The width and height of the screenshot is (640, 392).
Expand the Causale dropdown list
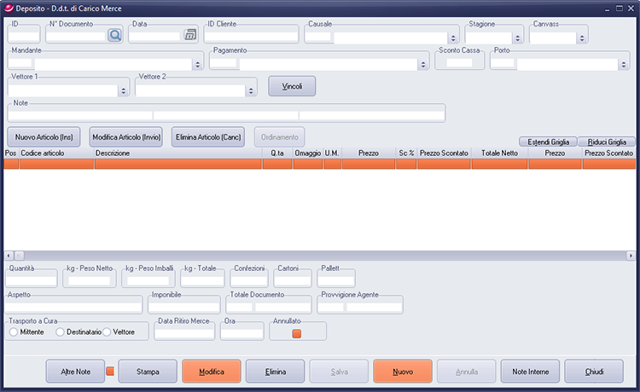pos(453,38)
